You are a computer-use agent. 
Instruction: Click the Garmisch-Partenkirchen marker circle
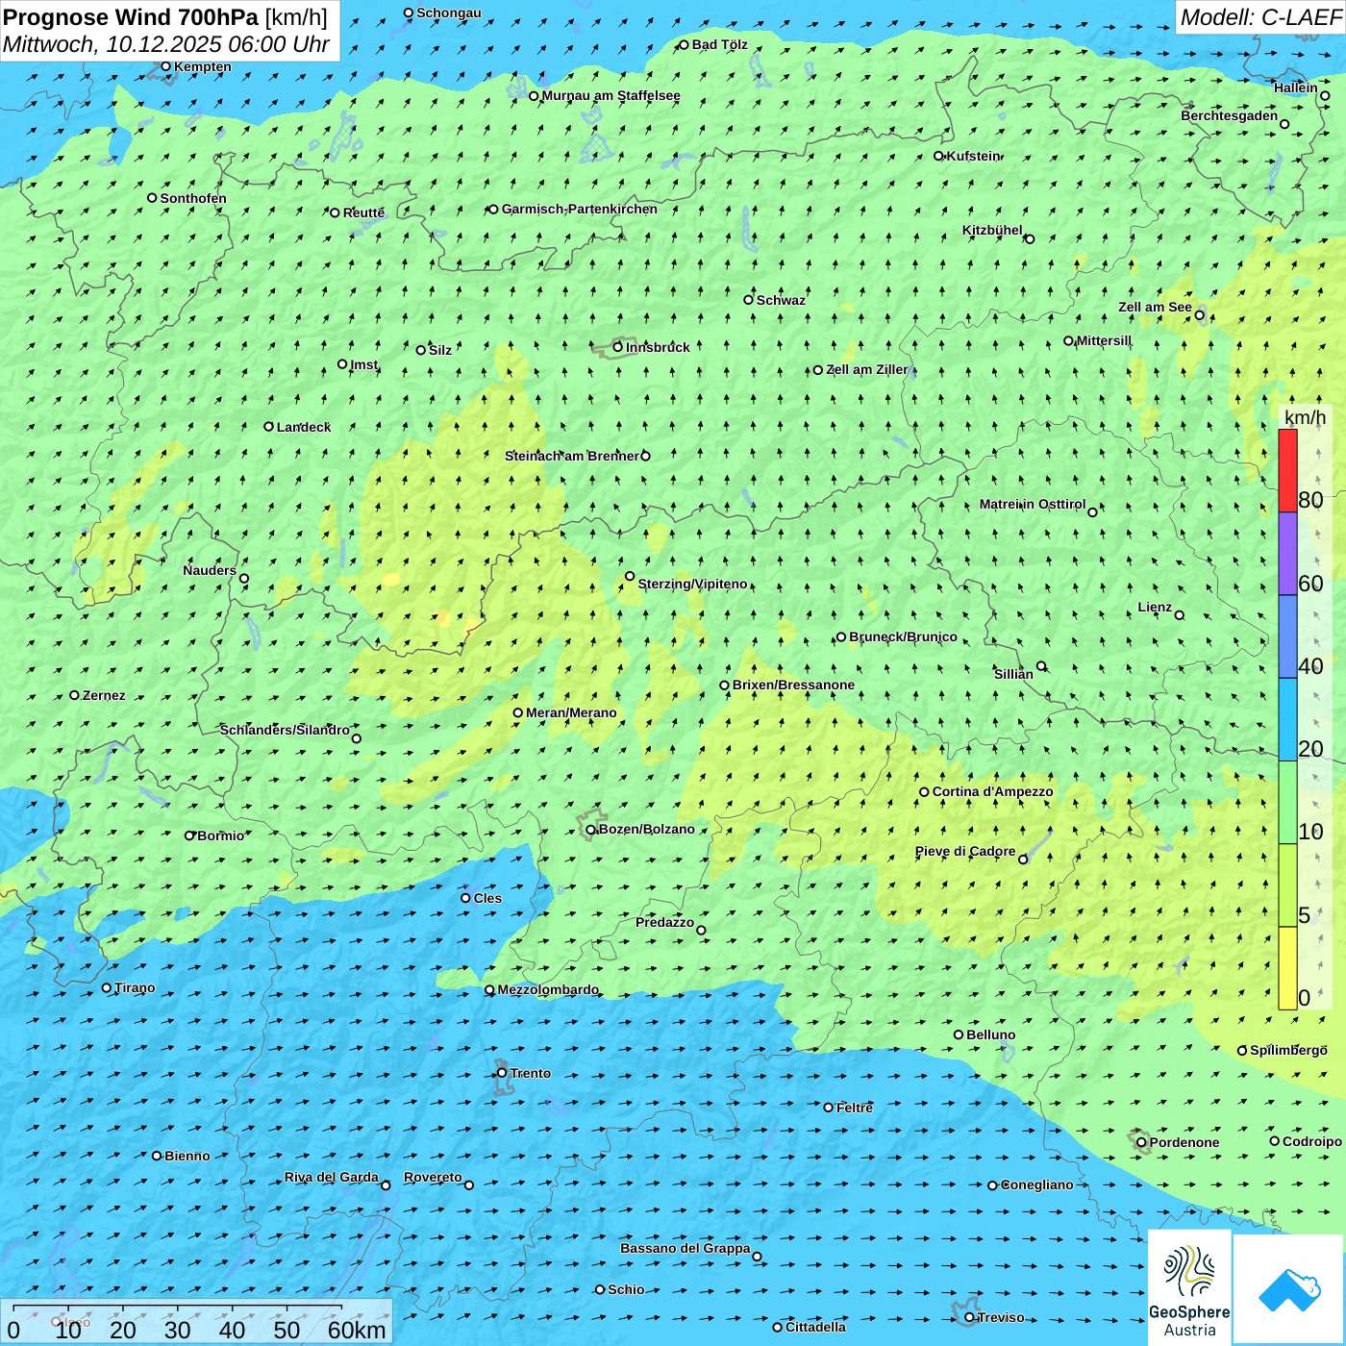pos(494,210)
